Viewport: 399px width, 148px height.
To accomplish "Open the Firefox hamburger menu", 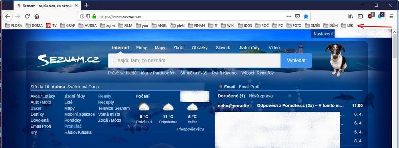I will pos(391,16).
